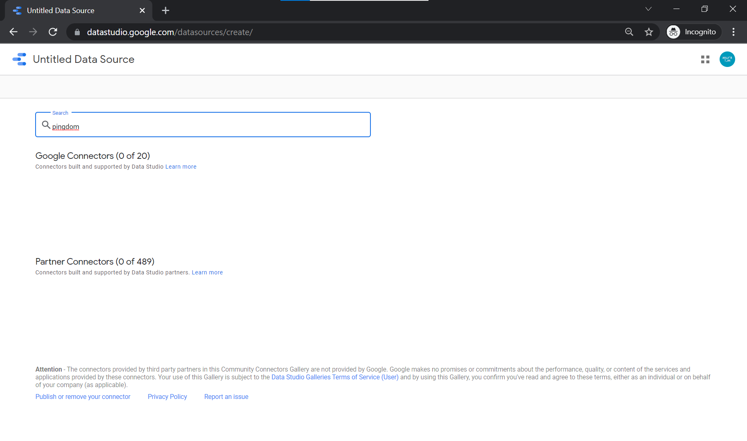Screen dimensions: 747x441
Task: Expand the tab search chevron
Action: [x=648, y=9]
